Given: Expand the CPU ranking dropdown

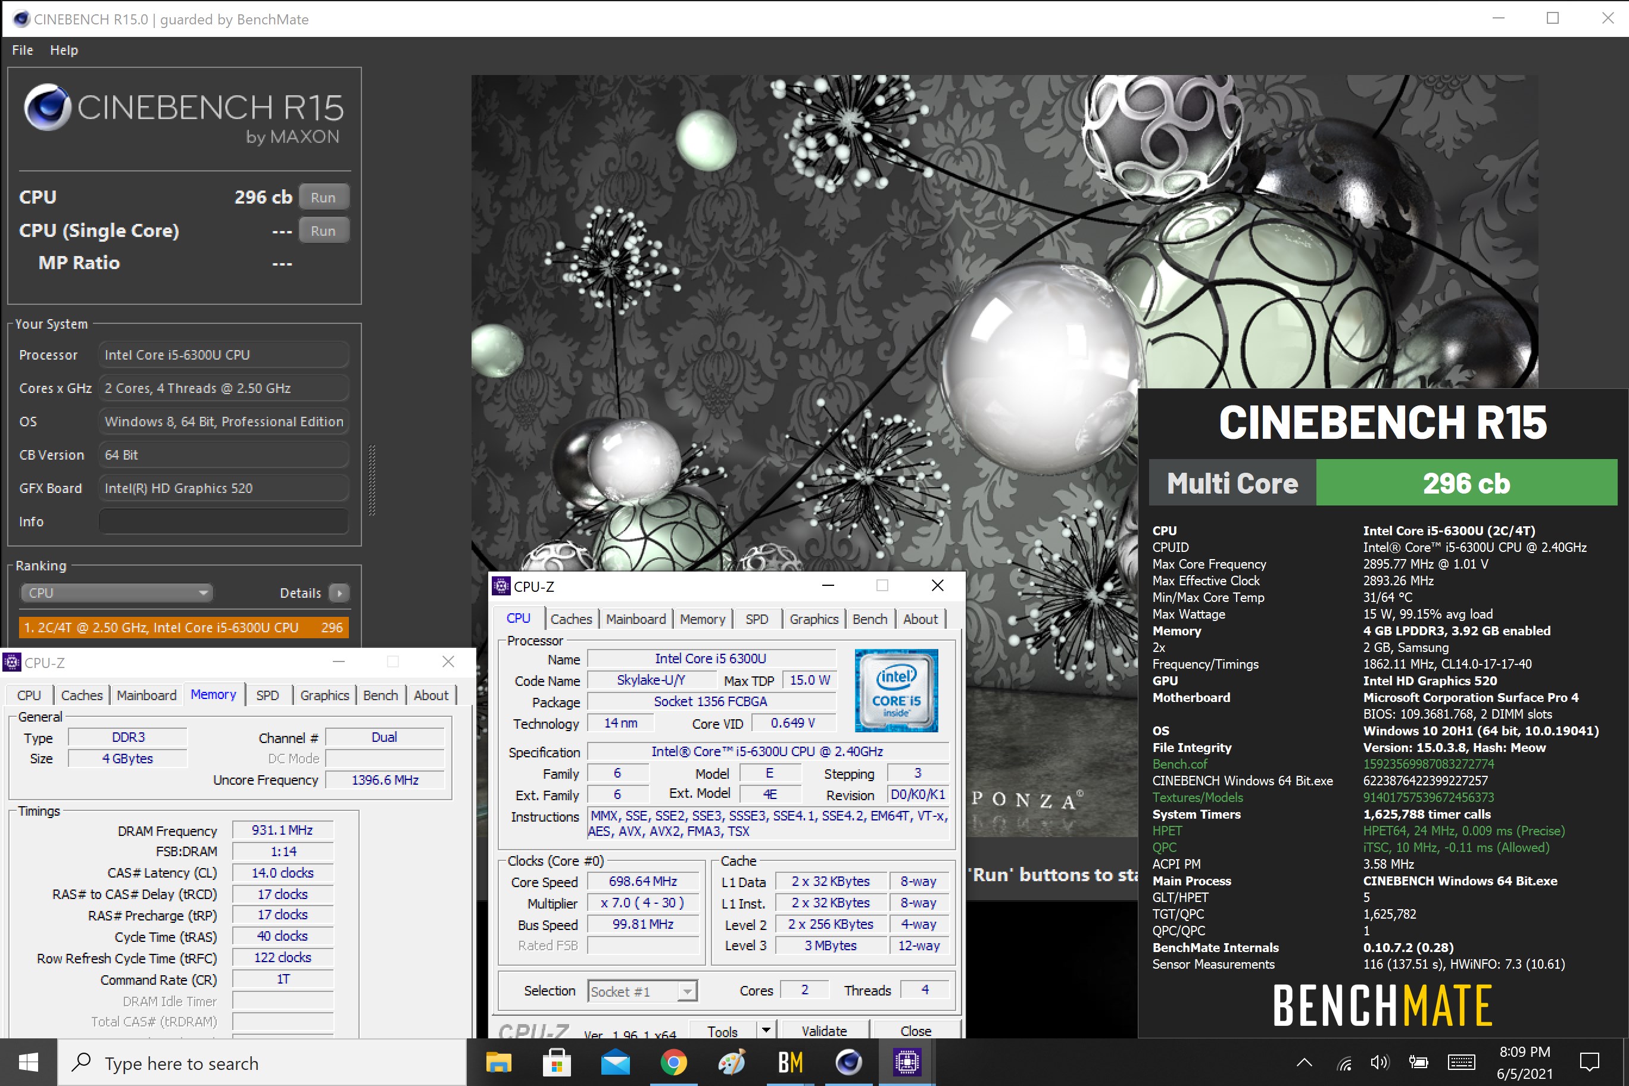Looking at the screenshot, I should (x=116, y=593).
